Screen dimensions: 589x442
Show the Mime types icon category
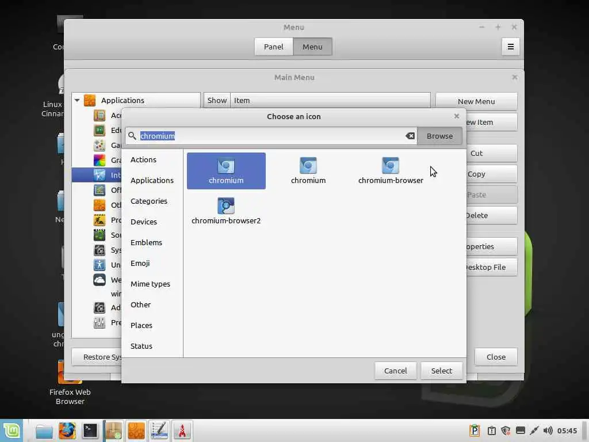click(x=150, y=284)
